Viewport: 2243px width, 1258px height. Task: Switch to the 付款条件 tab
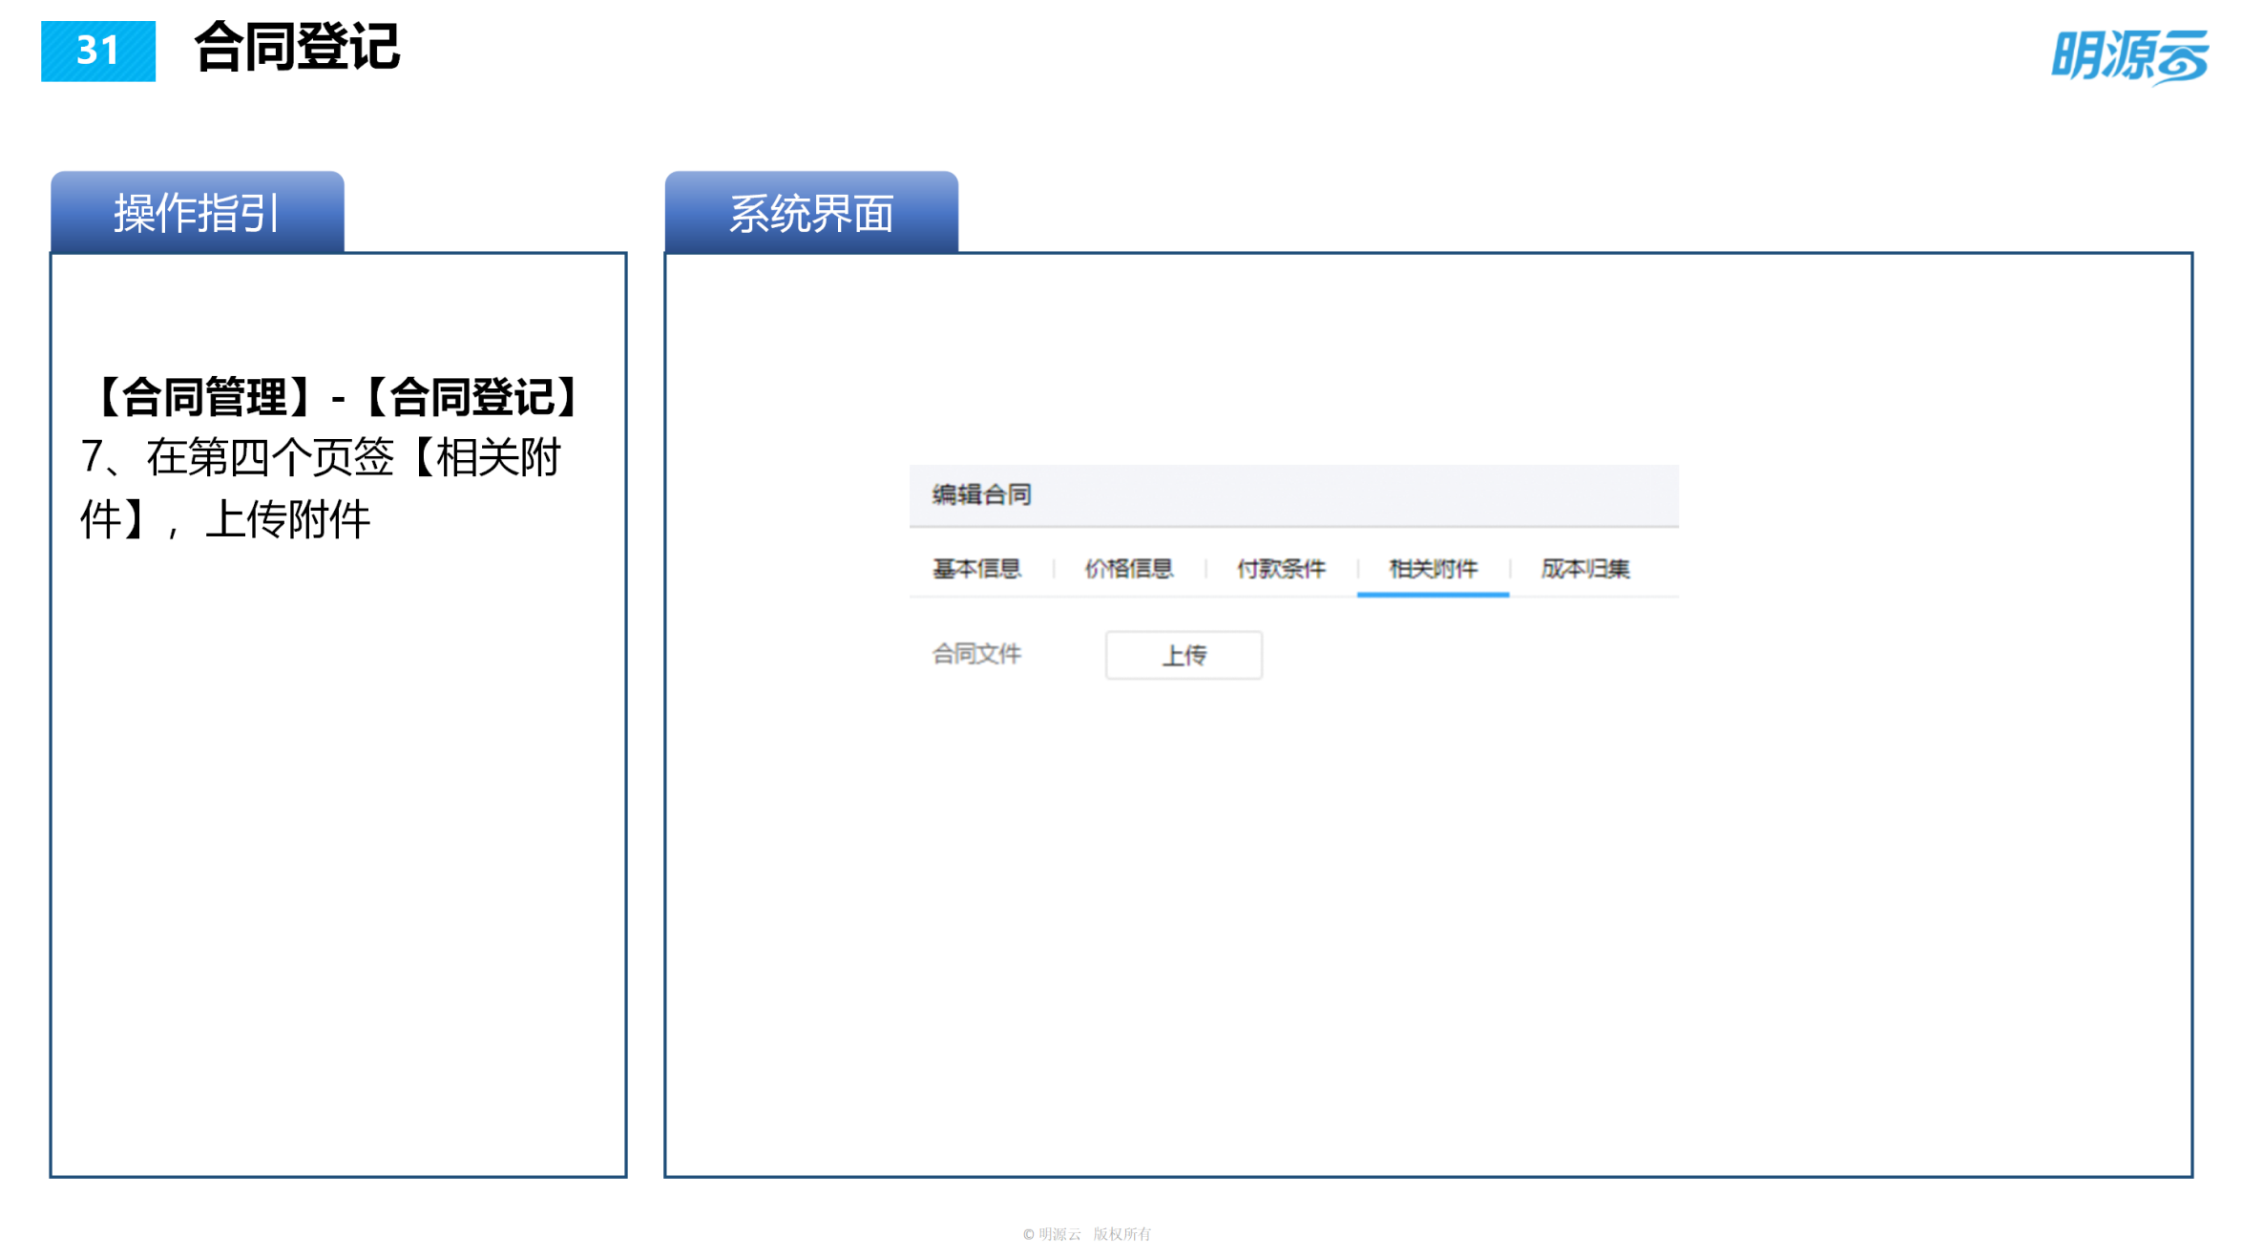[1282, 569]
